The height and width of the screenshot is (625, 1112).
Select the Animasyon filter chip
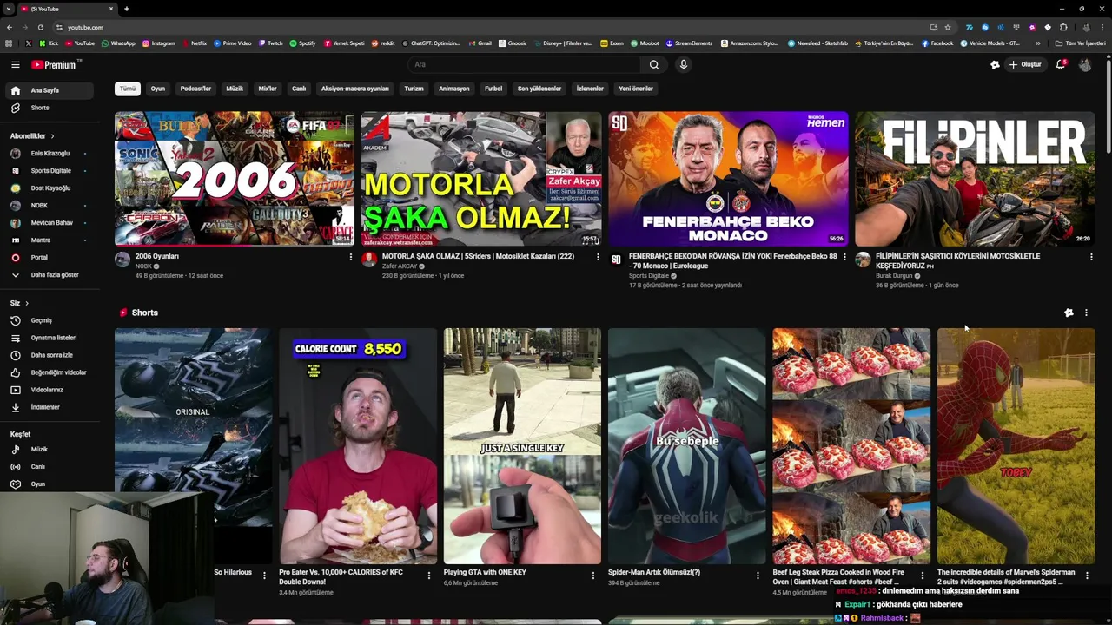pos(453,89)
